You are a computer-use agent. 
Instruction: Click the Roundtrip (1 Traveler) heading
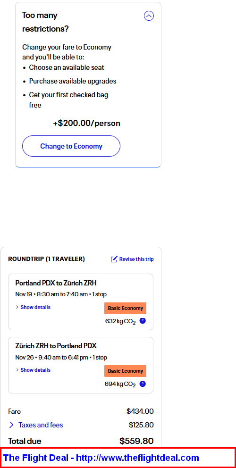47,259
